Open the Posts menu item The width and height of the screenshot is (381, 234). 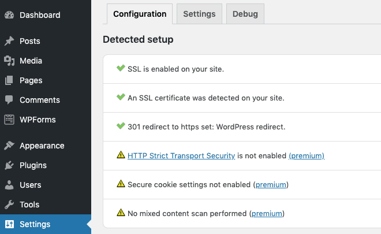(46, 41)
